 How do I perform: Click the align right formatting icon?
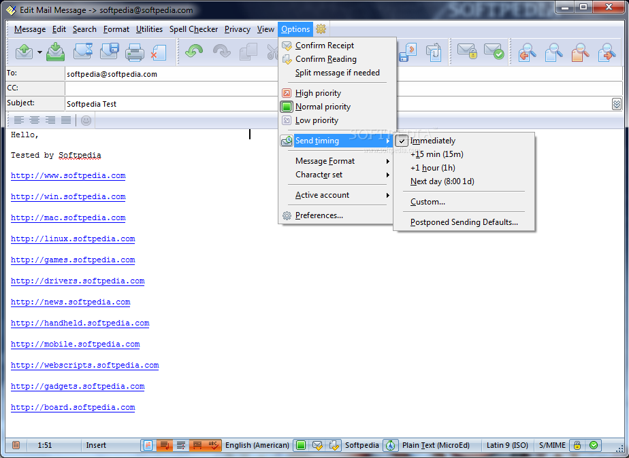coord(50,120)
